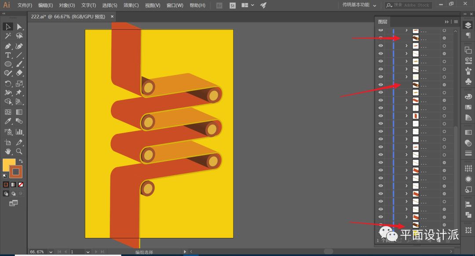Toggle visibility of the bottom cylinder layer item
The width and height of the screenshot is (475, 256).
[381, 225]
